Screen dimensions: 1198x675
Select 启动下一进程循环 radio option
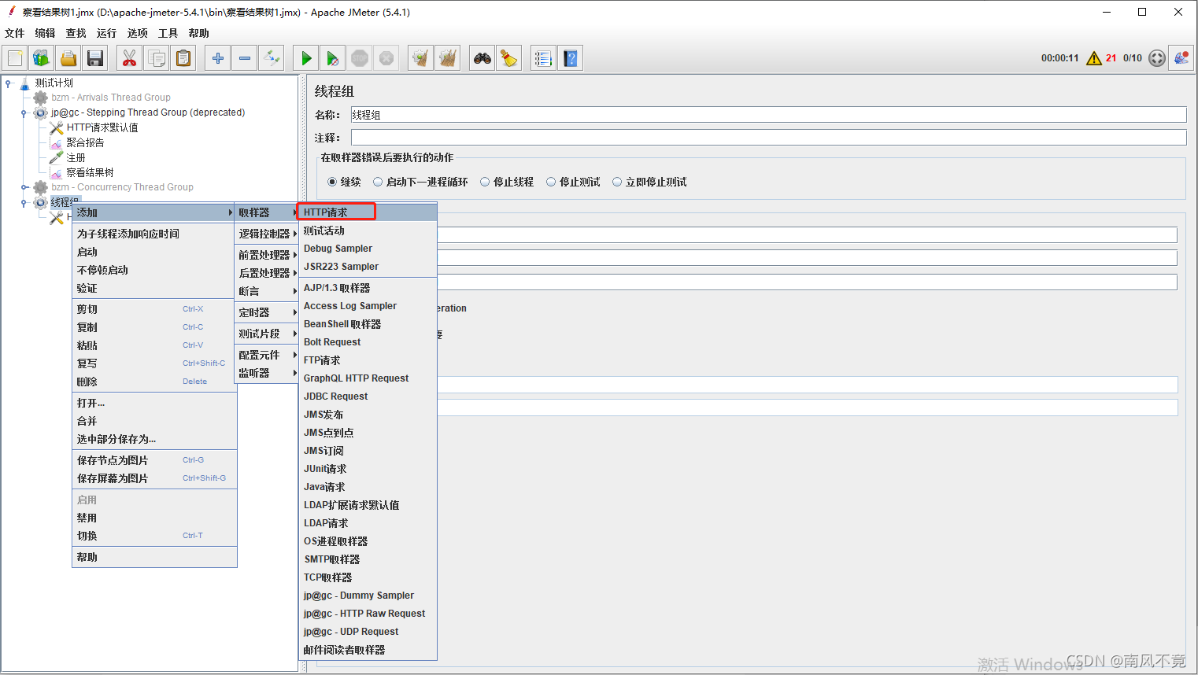pos(378,182)
